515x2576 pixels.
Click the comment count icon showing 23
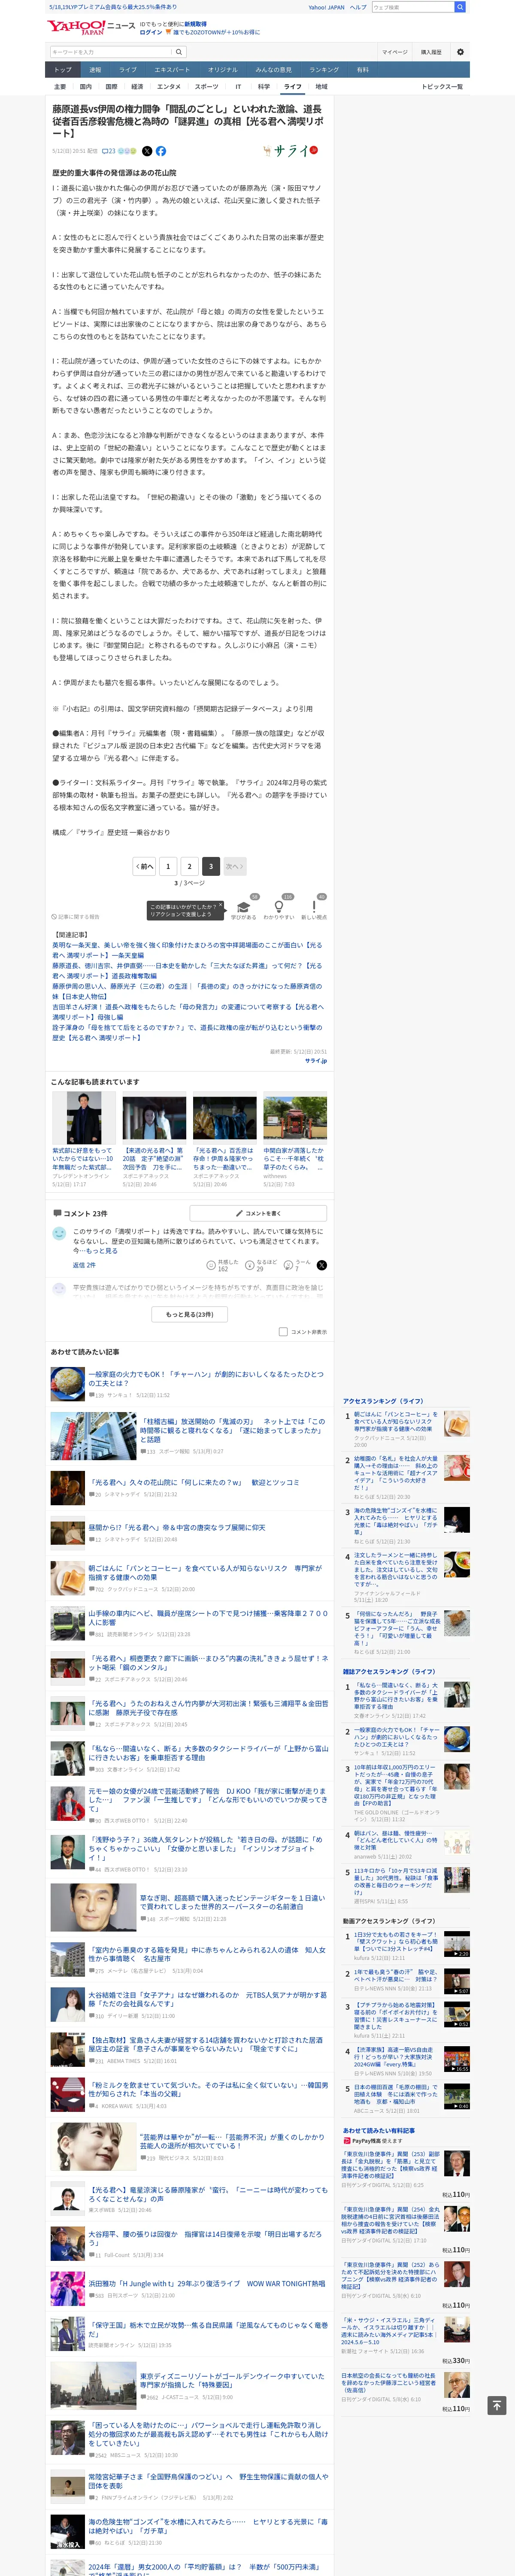click(x=109, y=151)
